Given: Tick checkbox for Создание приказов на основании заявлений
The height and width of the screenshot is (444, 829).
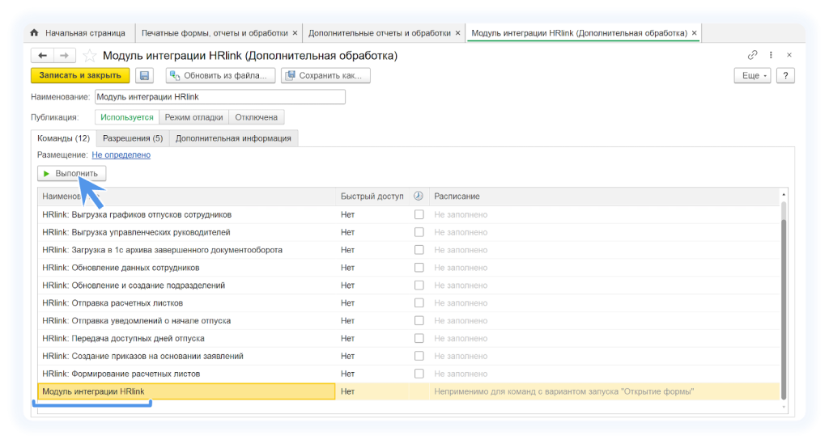Looking at the screenshot, I should click(419, 356).
